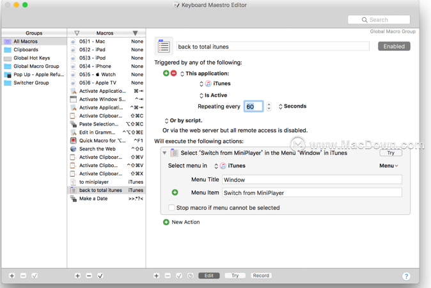Click the Menu Title field containing Window
Viewport: 431px width, 288px height.
pos(312,180)
